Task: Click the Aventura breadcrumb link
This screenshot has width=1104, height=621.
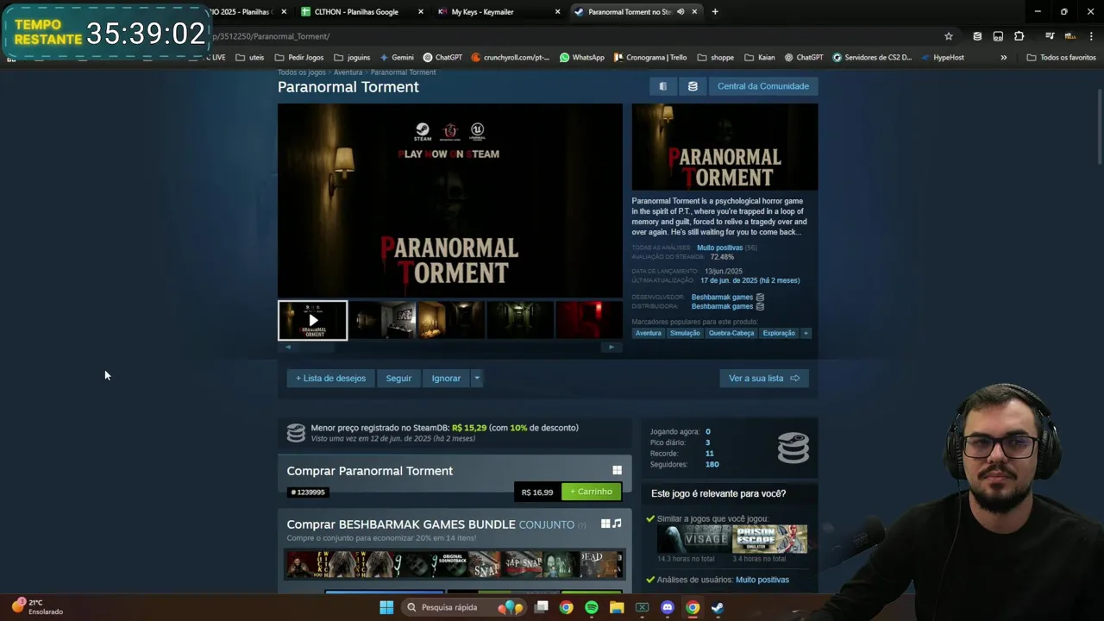Action: 348,72
